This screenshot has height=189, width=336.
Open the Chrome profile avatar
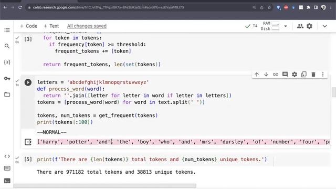pos(323,7)
